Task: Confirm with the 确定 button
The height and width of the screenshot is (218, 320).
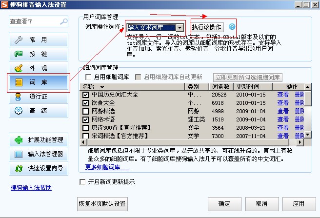Action: click(224, 204)
